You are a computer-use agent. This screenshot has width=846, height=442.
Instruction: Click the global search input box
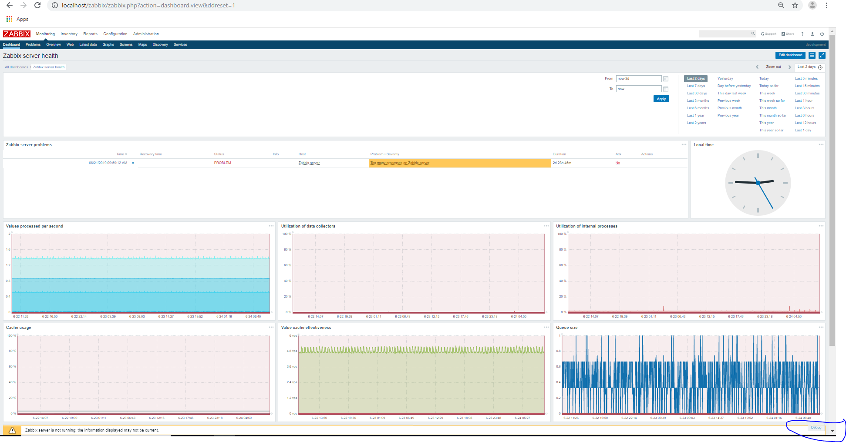[725, 33]
